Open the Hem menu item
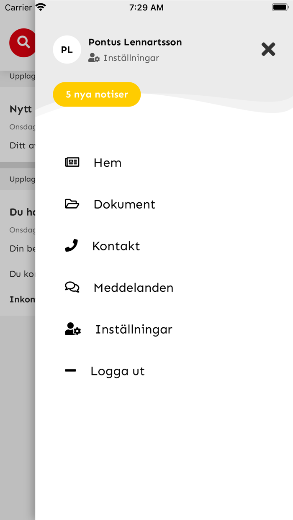 click(108, 163)
